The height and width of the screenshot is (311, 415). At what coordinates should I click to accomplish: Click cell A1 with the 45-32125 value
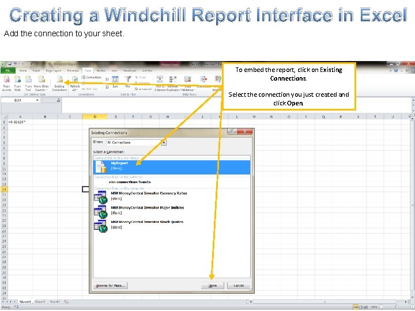click(x=20, y=122)
